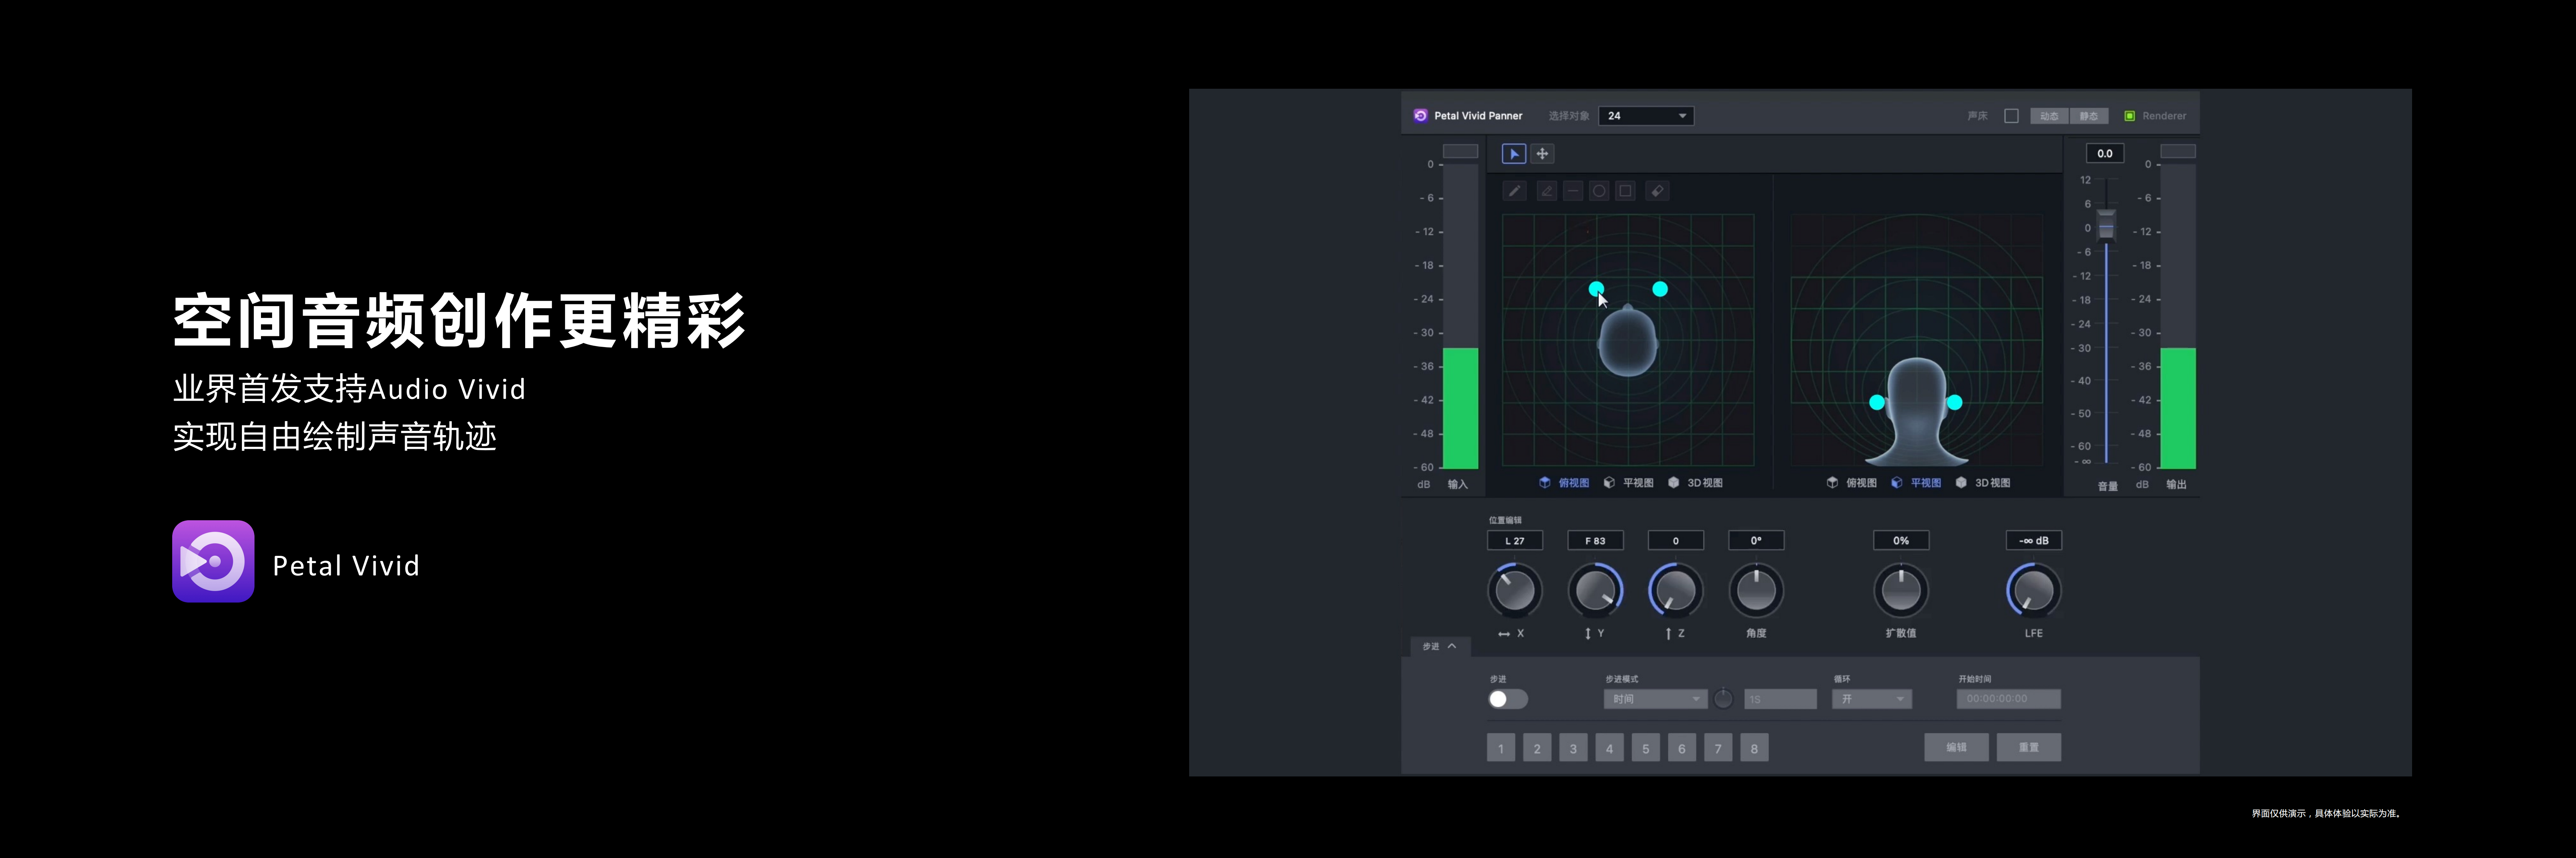Toggle the green Renderer indicator

pos(2130,116)
